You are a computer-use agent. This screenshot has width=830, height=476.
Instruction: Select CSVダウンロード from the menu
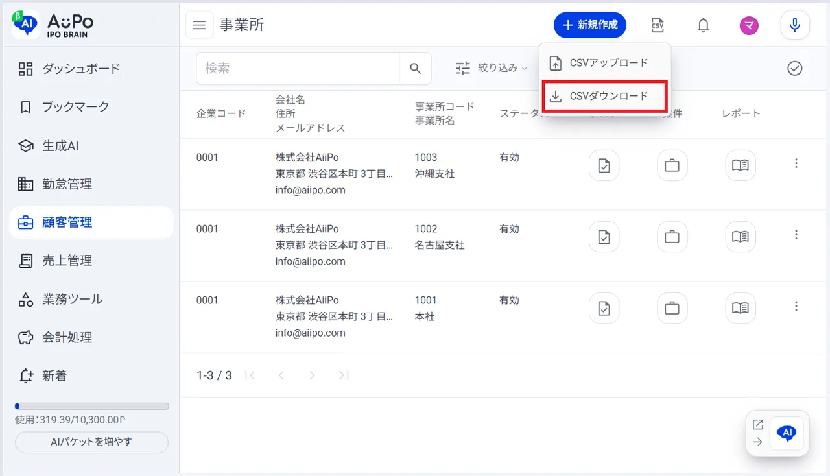coord(605,96)
